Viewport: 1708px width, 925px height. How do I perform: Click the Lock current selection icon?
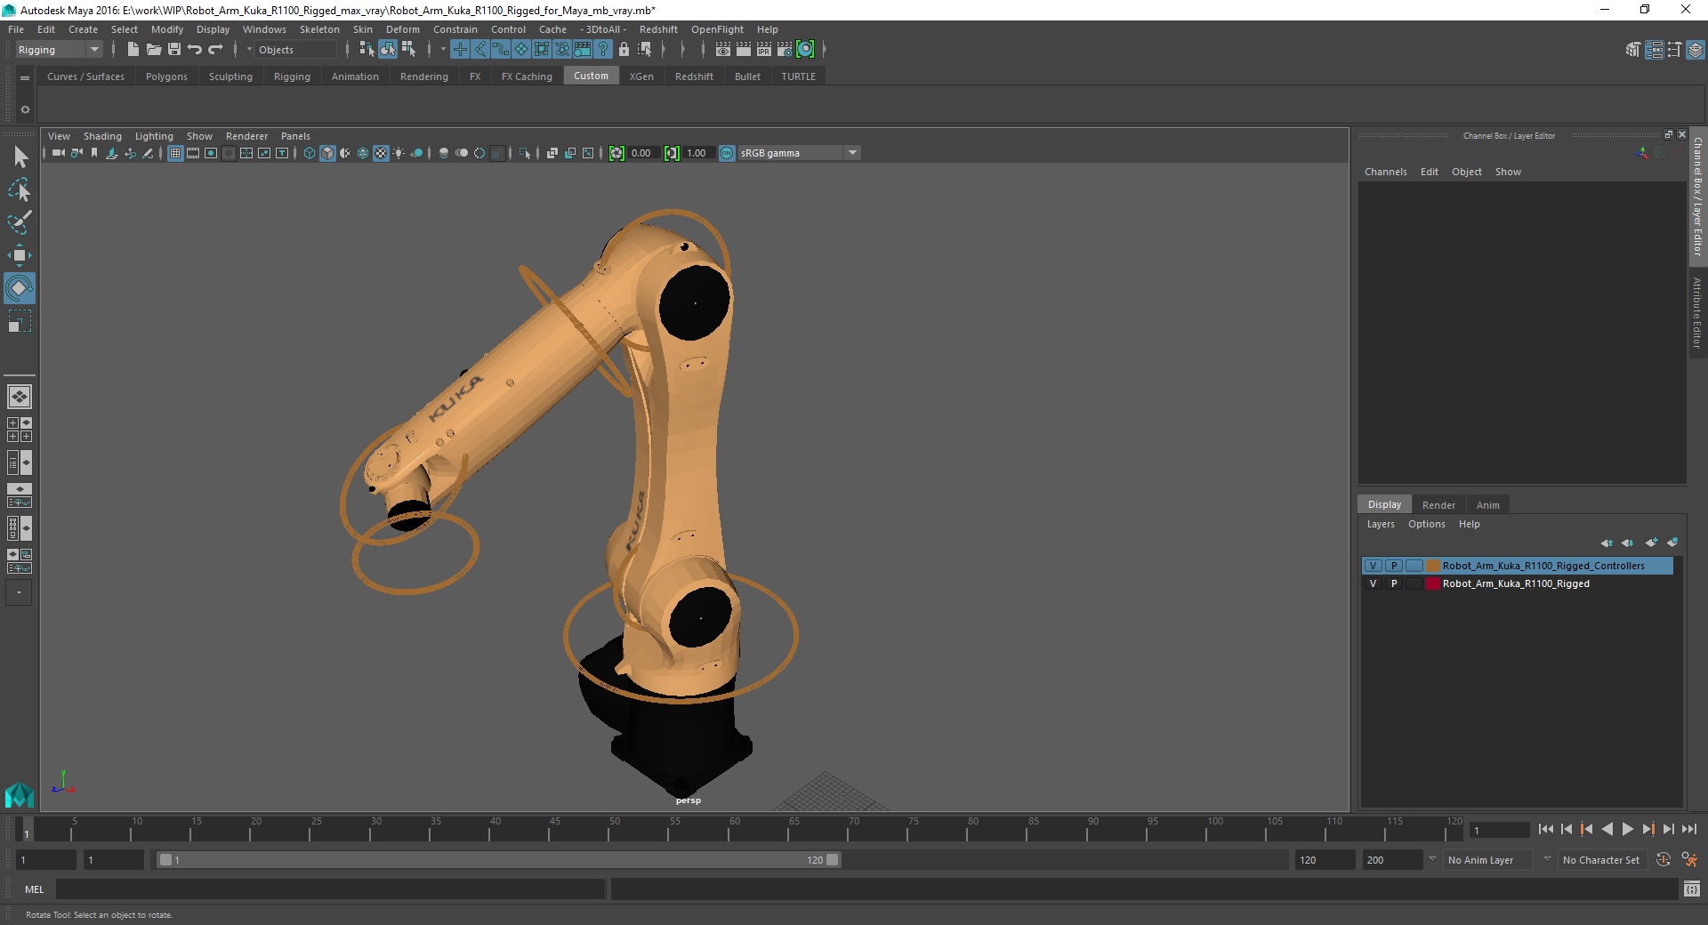click(x=624, y=50)
